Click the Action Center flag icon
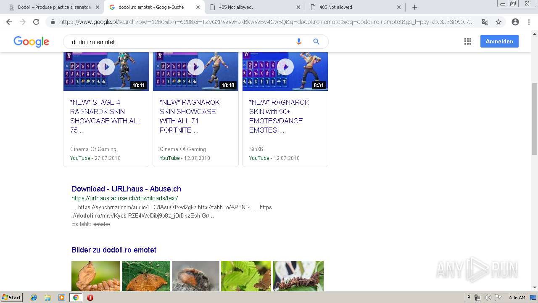Viewport: 538px width, 303px height. coord(498,298)
